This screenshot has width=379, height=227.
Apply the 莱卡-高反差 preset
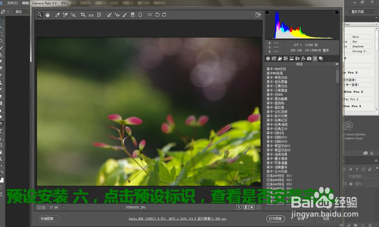coord(276,107)
